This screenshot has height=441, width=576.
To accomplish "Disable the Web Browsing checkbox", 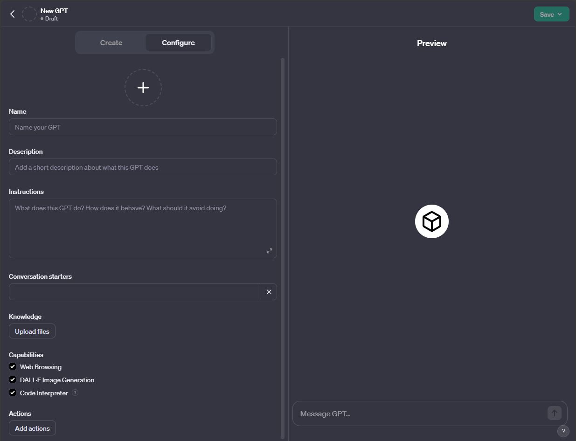I will (x=13, y=367).
